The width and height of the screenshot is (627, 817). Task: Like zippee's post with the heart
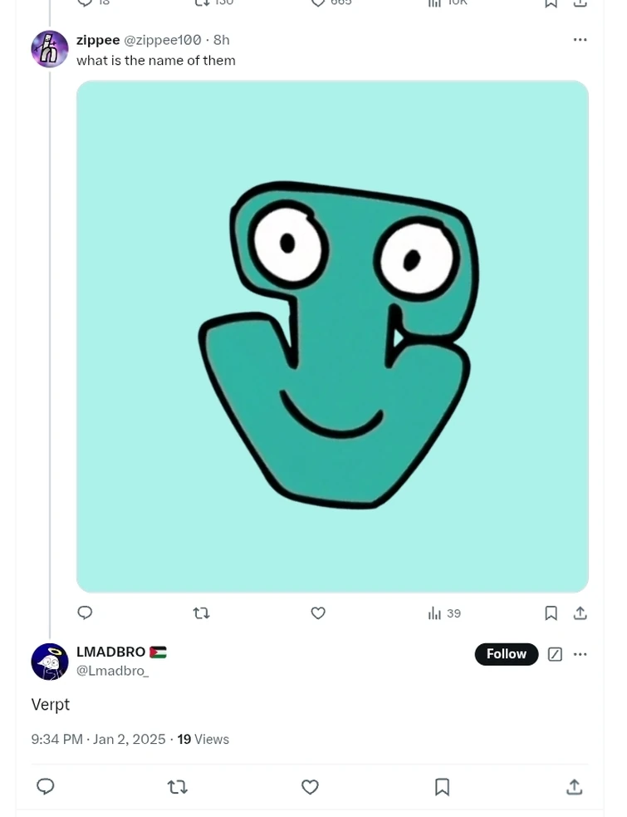318,613
